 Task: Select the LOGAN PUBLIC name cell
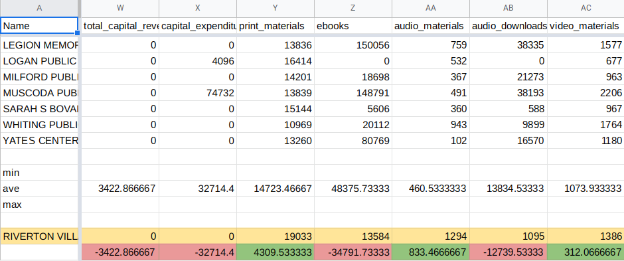pos(39,61)
